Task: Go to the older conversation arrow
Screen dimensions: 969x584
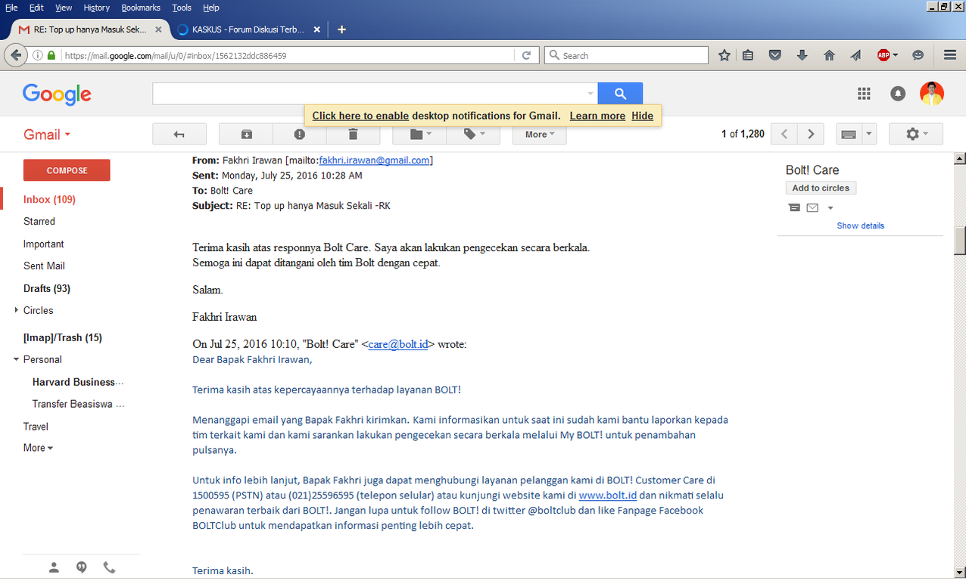Action: click(811, 134)
